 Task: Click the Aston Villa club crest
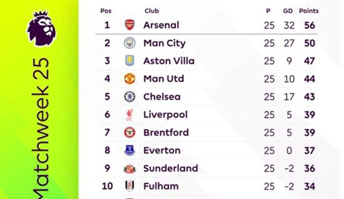pos(130,61)
